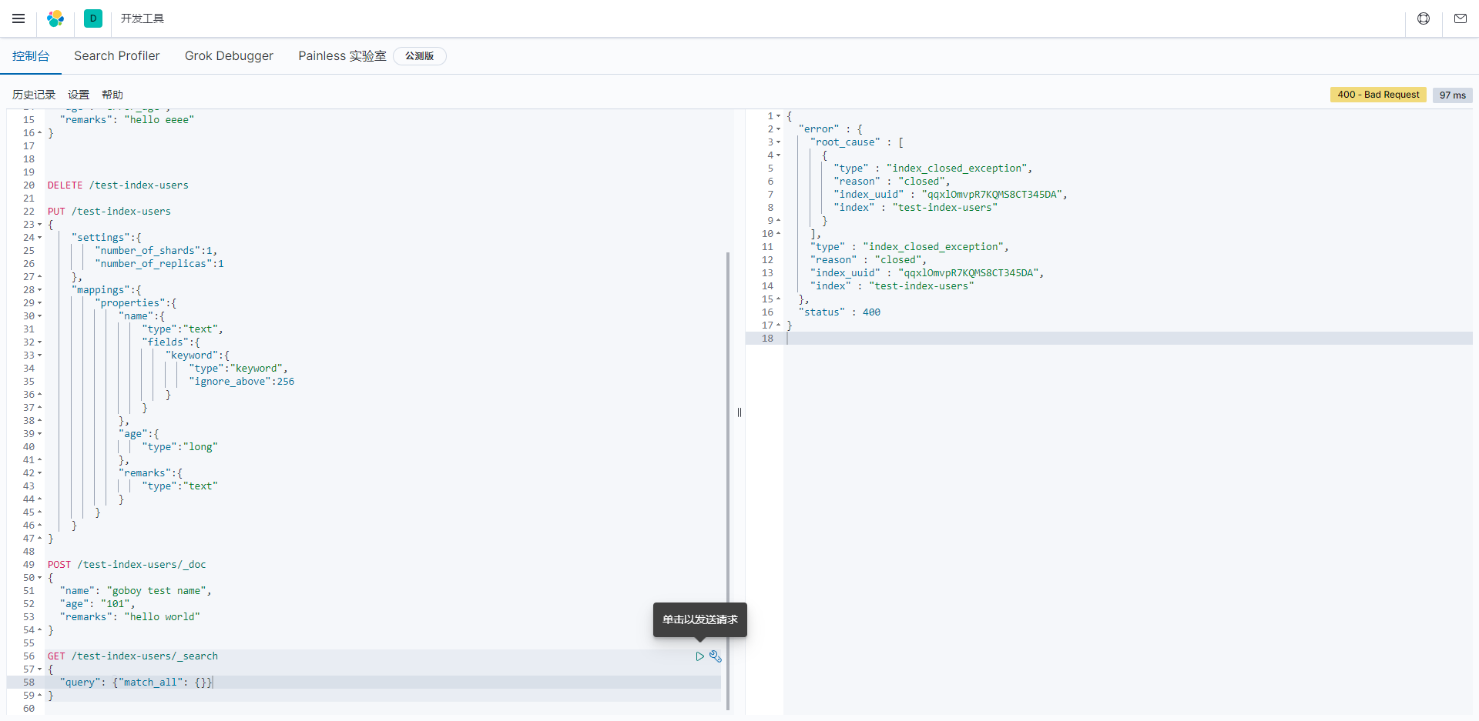This screenshot has width=1479, height=721.
Task: Collapse the POST body fold at line 50
Action: (40, 578)
